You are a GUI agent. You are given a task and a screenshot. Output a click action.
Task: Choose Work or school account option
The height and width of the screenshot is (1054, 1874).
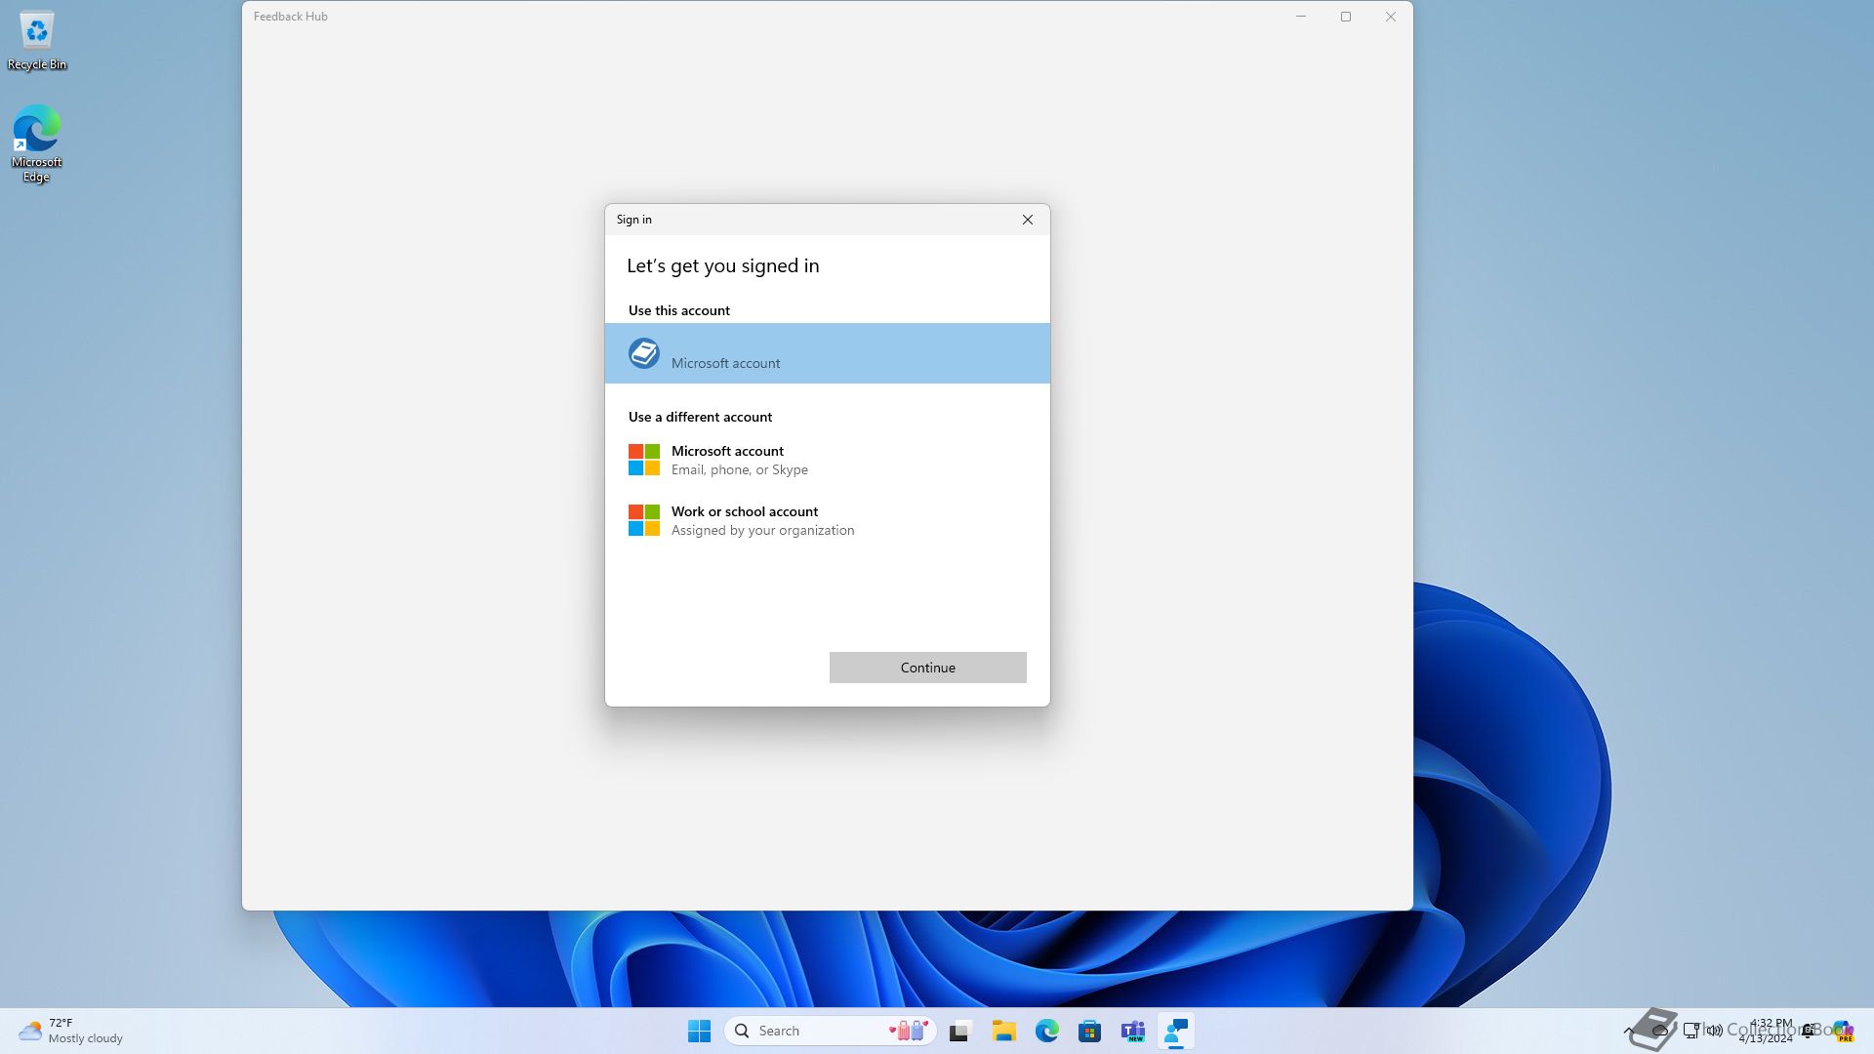click(x=828, y=520)
